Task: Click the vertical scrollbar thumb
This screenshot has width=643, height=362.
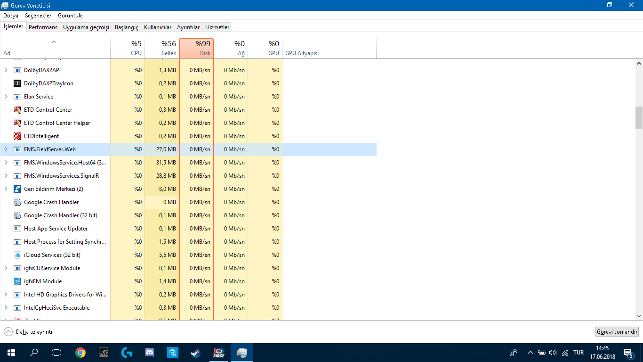Action: [639, 117]
